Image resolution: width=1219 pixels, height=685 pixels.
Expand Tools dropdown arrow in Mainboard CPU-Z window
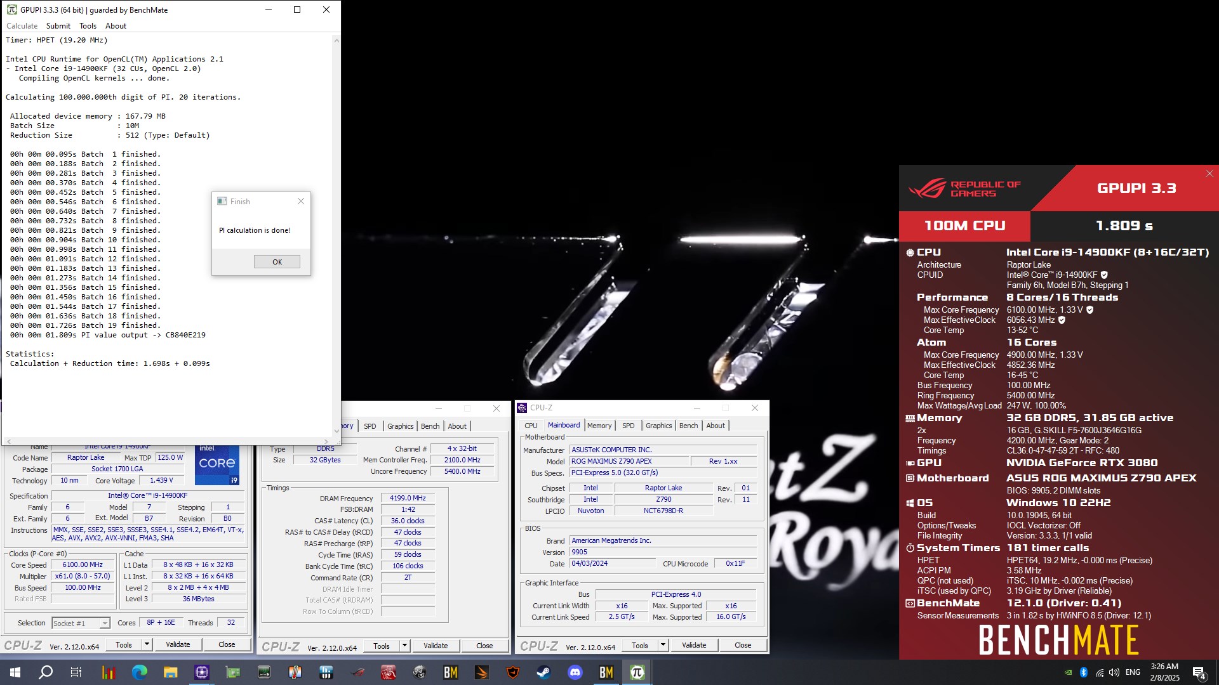point(663,645)
